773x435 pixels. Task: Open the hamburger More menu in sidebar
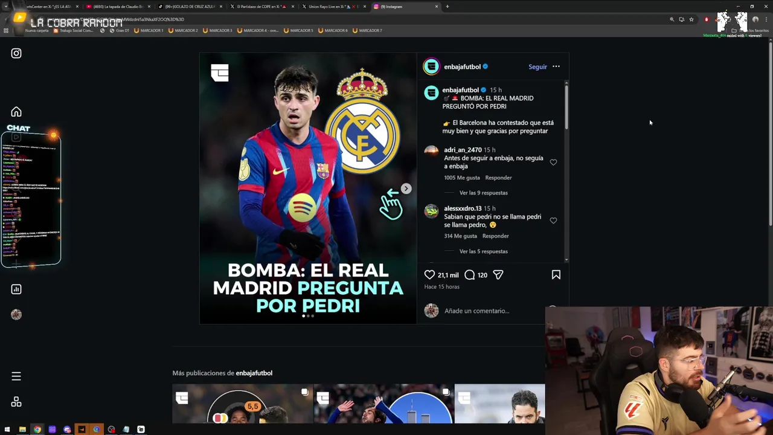[16, 376]
